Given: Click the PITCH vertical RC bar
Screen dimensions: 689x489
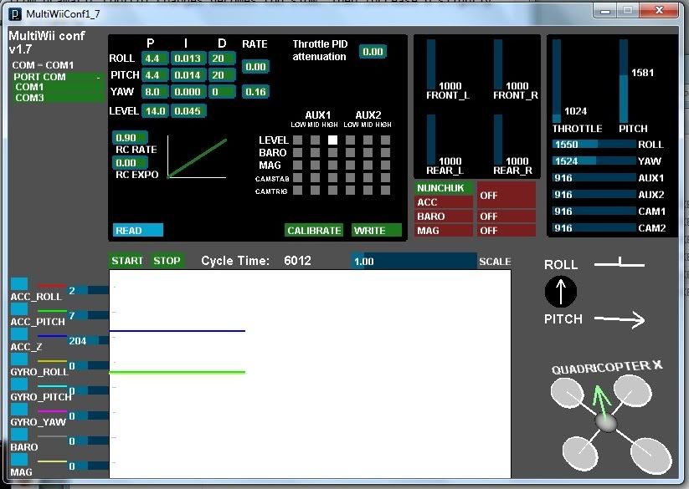Looking at the screenshot, I should 624,81.
